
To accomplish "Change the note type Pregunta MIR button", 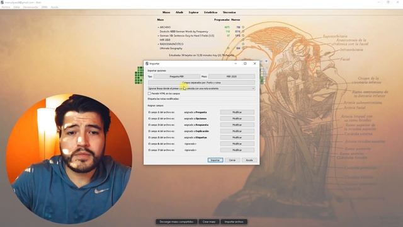I will pyautogui.click(x=177, y=76).
